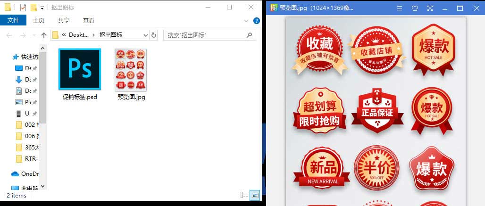This screenshot has height=206, width=485.
Task: Click the 收藏店铺有惊喜 badge in the preview image
Action: (319, 50)
